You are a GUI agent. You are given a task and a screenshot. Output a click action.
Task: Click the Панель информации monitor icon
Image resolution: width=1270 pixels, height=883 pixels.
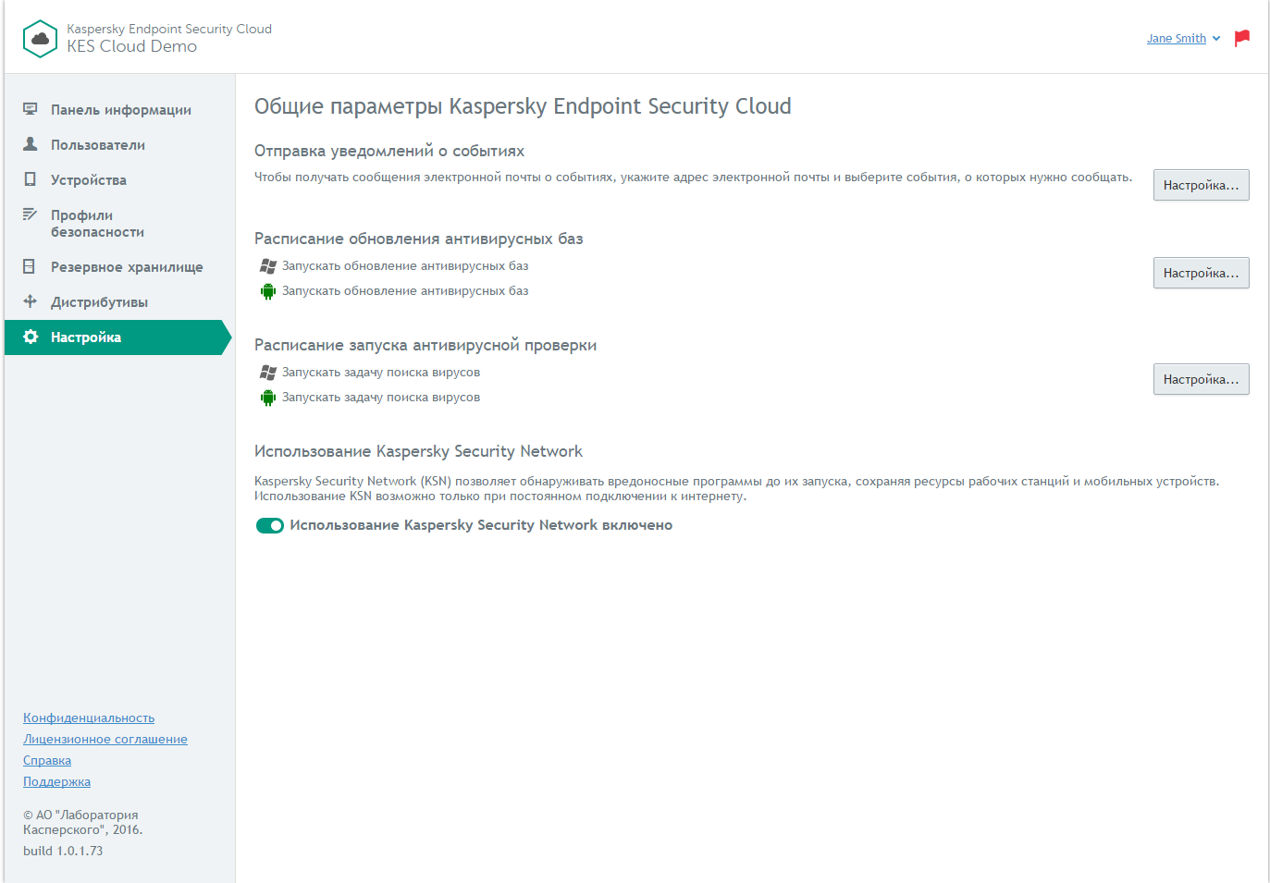[31, 109]
